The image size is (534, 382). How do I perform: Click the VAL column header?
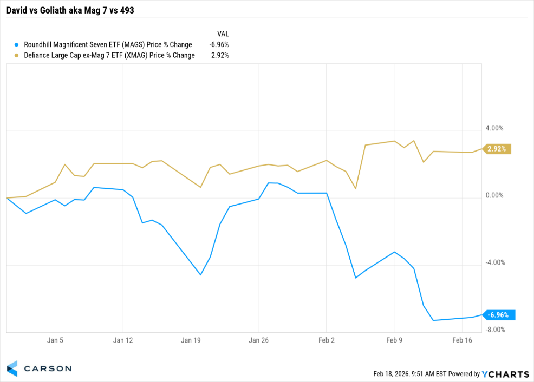pos(223,34)
